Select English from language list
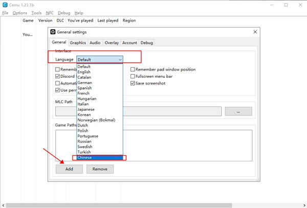Screen dimensions: 307x208 click(x=100, y=72)
